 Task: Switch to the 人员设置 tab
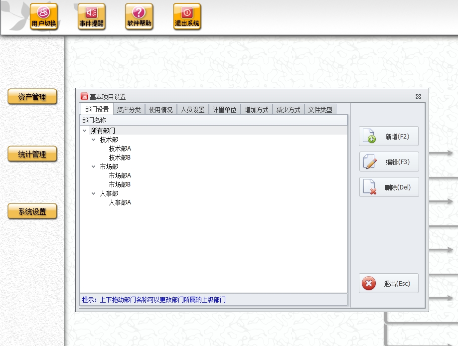click(192, 110)
